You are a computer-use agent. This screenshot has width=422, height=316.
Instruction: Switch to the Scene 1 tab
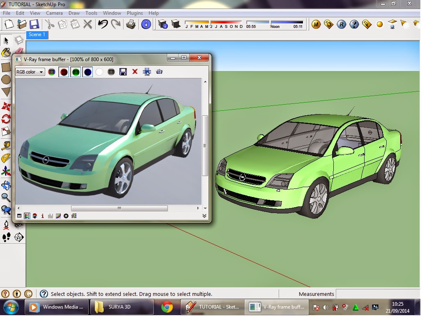[37, 35]
